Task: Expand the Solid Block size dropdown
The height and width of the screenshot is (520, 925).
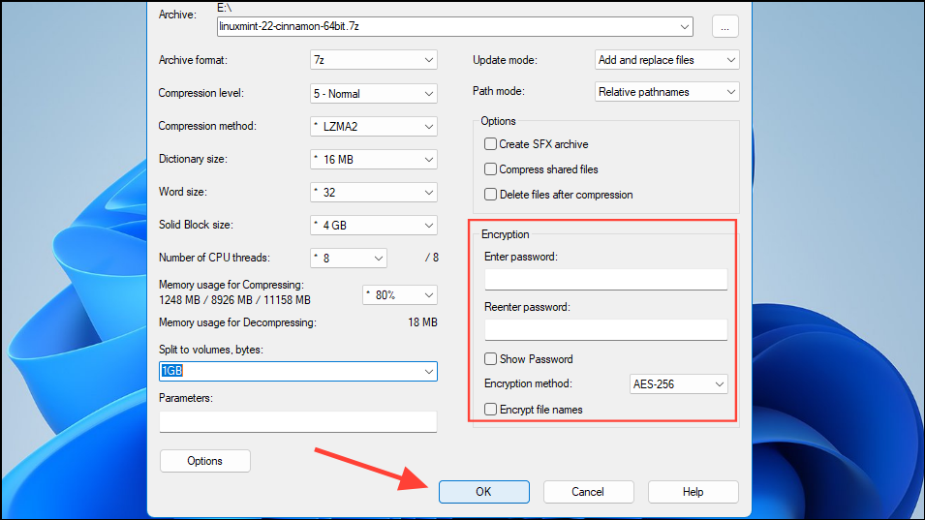Action: coord(374,226)
